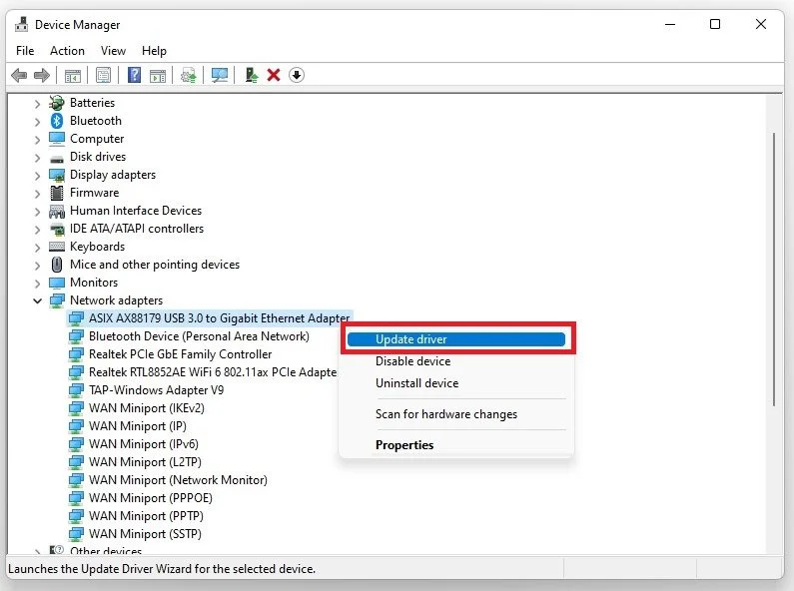Click the Action pane toolbar icon

[158, 76]
